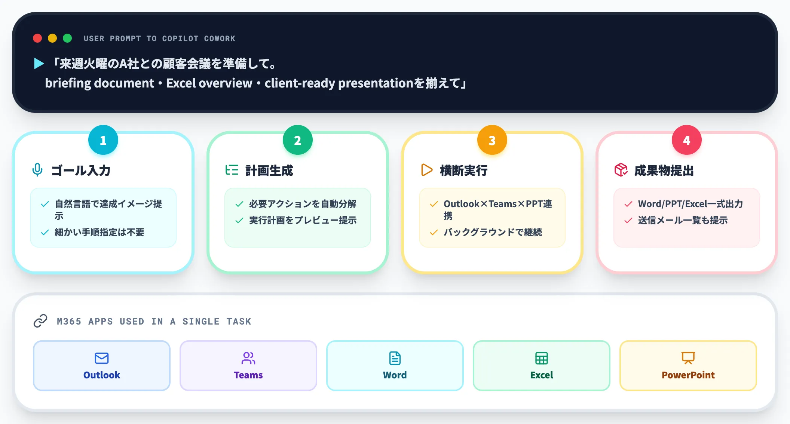Click the 成果物提出 heading
790x424 pixels.
664,170
